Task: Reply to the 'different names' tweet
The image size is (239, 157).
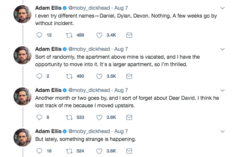Action: coord(40,35)
